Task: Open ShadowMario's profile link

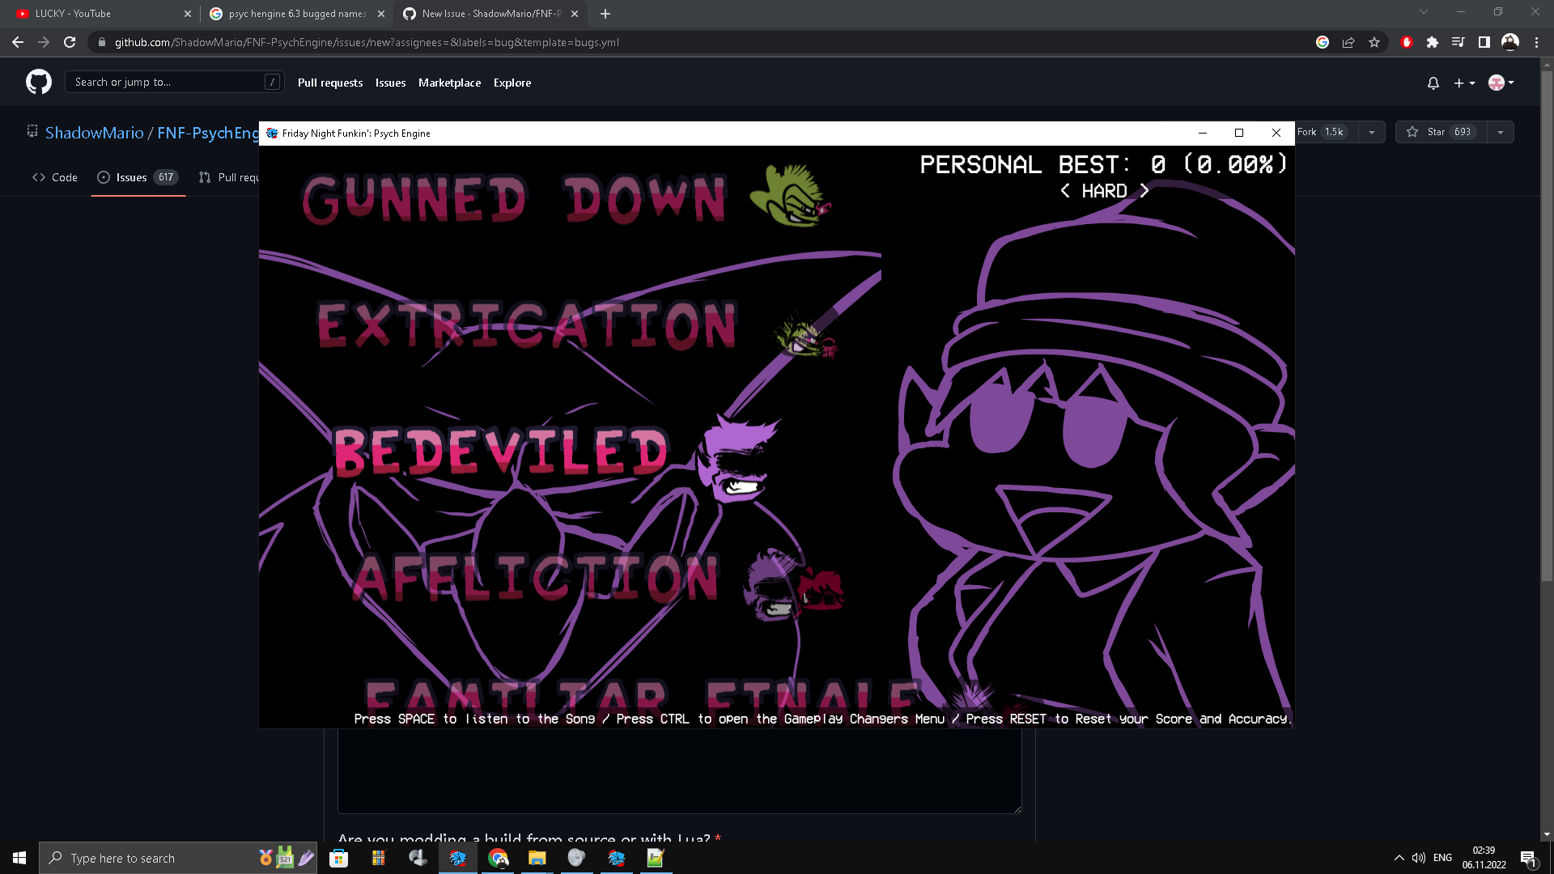Action: pos(94,133)
